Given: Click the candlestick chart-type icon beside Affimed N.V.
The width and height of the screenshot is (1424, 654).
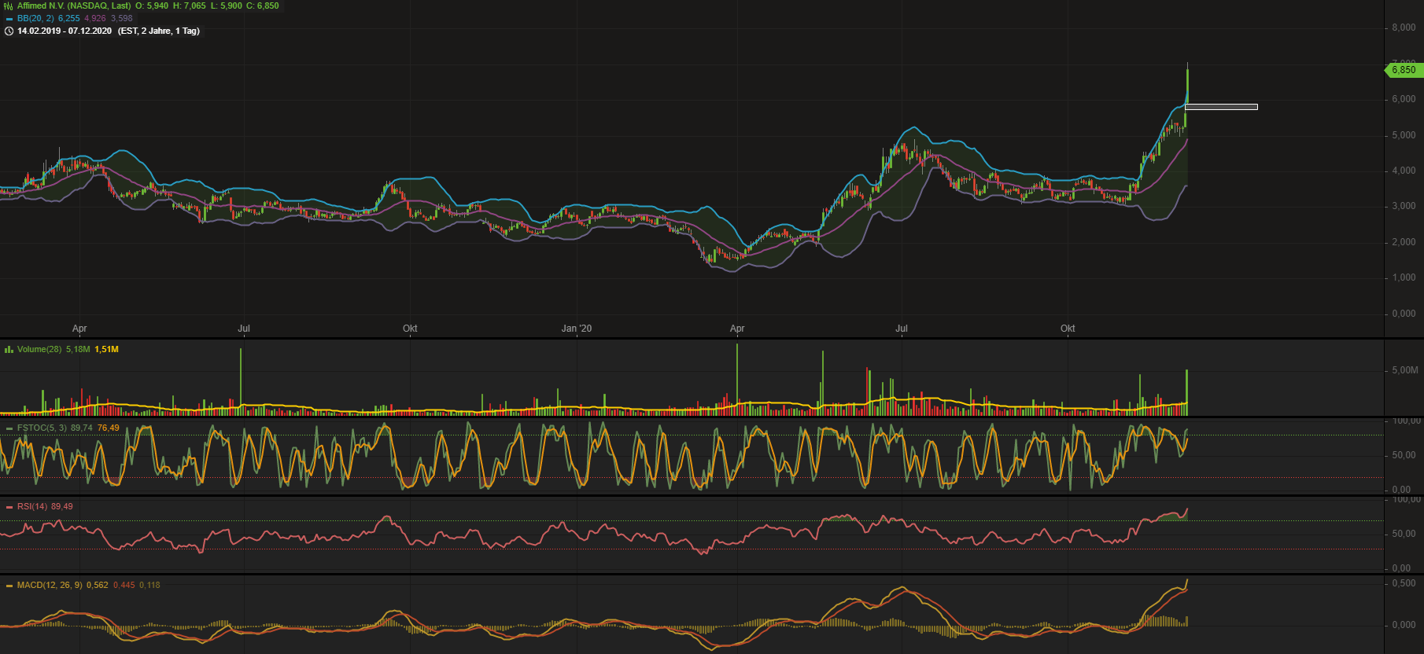Looking at the screenshot, I should (x=9, y=6).
